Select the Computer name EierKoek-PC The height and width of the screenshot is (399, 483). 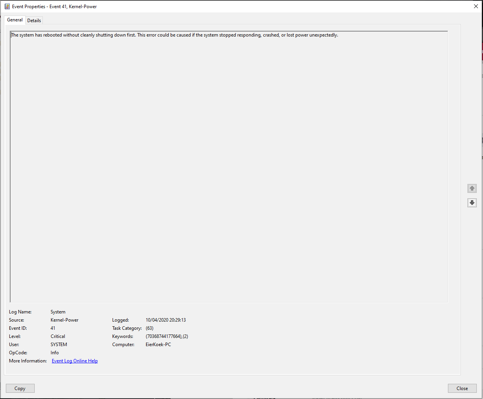click(x=158, y=345)
